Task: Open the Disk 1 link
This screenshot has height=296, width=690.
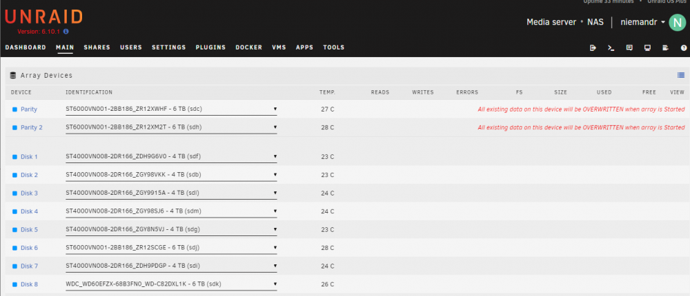Action: point(29,157)
